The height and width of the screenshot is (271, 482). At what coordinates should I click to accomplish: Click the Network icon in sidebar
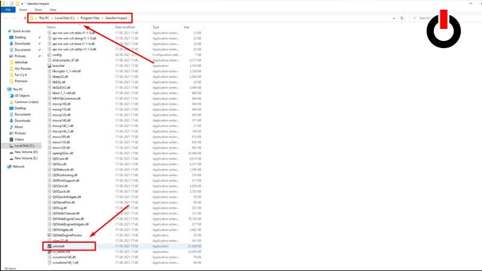pos(9,167)
